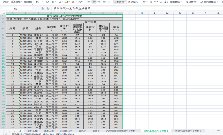Apply center horizontal alignment

94,2
